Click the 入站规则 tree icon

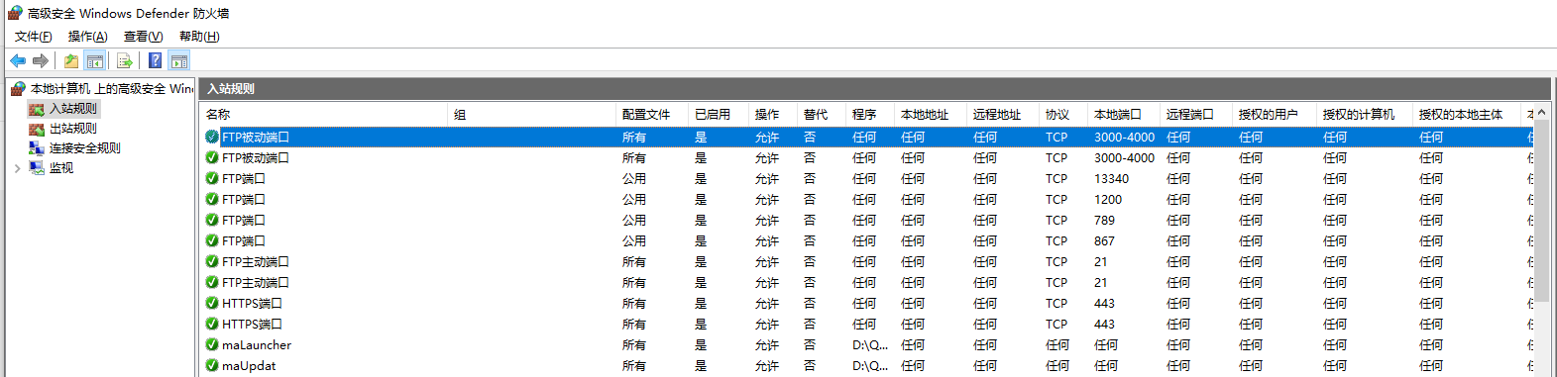(37, 109)
